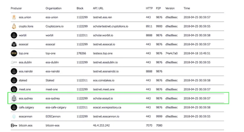Click the Staked organization cell
The width and height of the screenshot is (244, 132).
50,80
